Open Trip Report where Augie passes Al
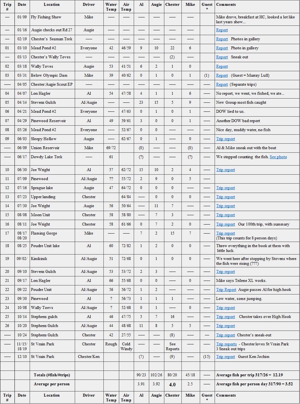300x404 pixels. [226, 290]
